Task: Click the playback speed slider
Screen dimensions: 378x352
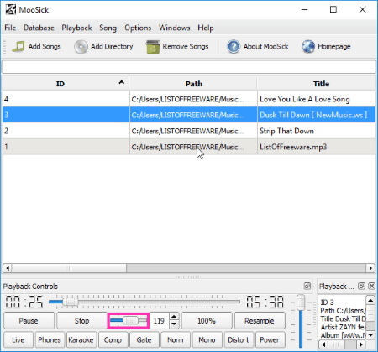Action: click(x=129, y=320)
